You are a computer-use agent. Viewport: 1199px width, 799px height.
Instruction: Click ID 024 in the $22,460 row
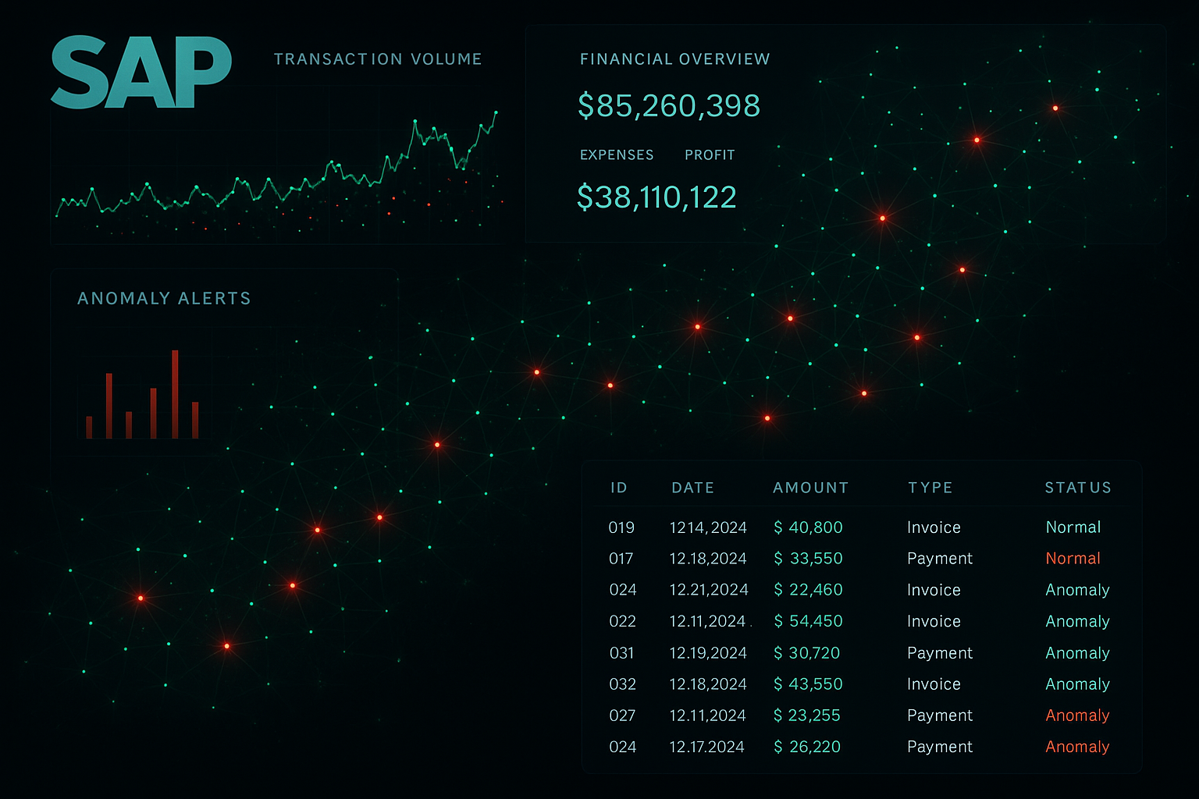(x=622, y=590)
